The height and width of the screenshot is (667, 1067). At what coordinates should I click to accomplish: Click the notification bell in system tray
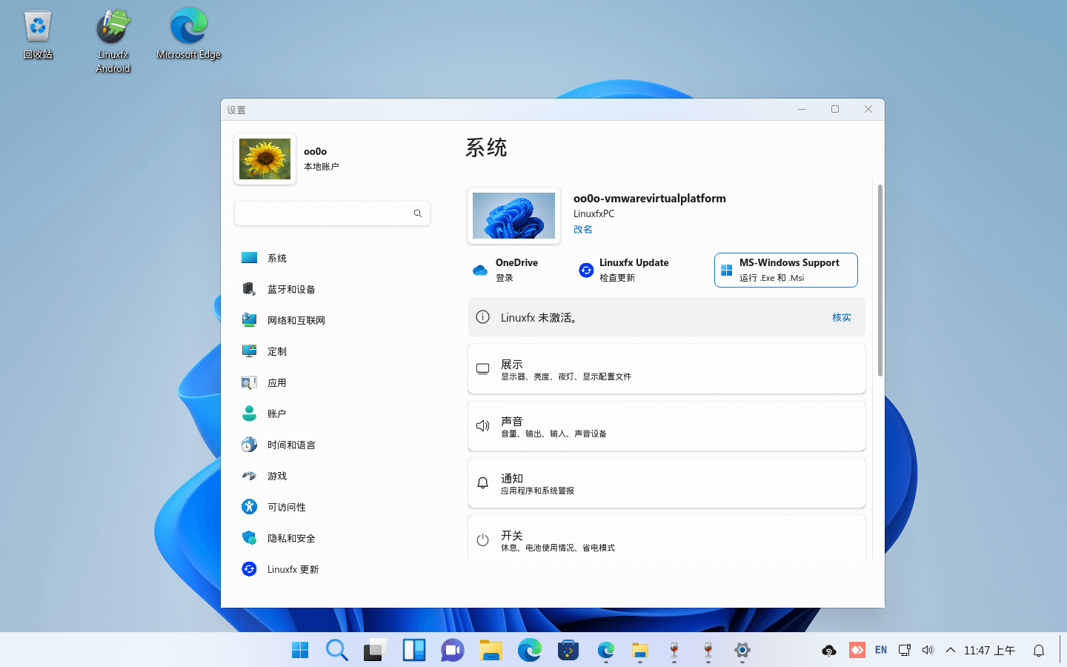pyautogui.click(x=1038, y=649)
